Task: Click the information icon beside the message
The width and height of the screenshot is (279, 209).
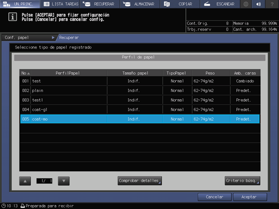Action: 12,17
